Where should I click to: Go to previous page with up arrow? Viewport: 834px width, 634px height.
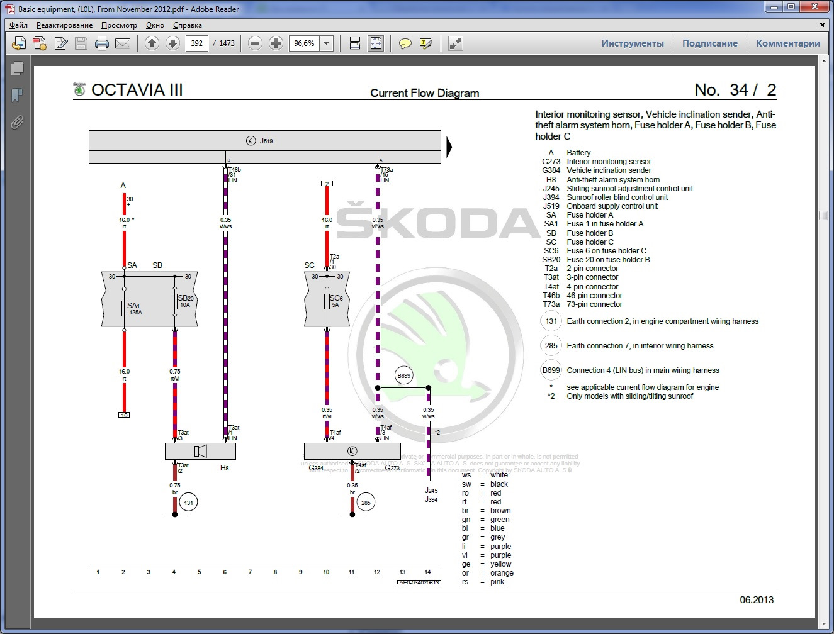(x=152, y=43)
